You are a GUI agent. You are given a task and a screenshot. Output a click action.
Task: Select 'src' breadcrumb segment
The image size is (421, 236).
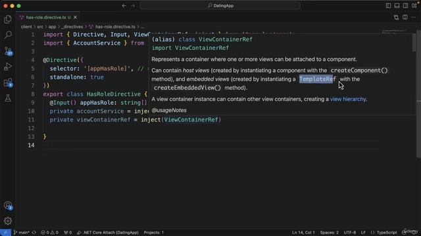pos(40,27)
